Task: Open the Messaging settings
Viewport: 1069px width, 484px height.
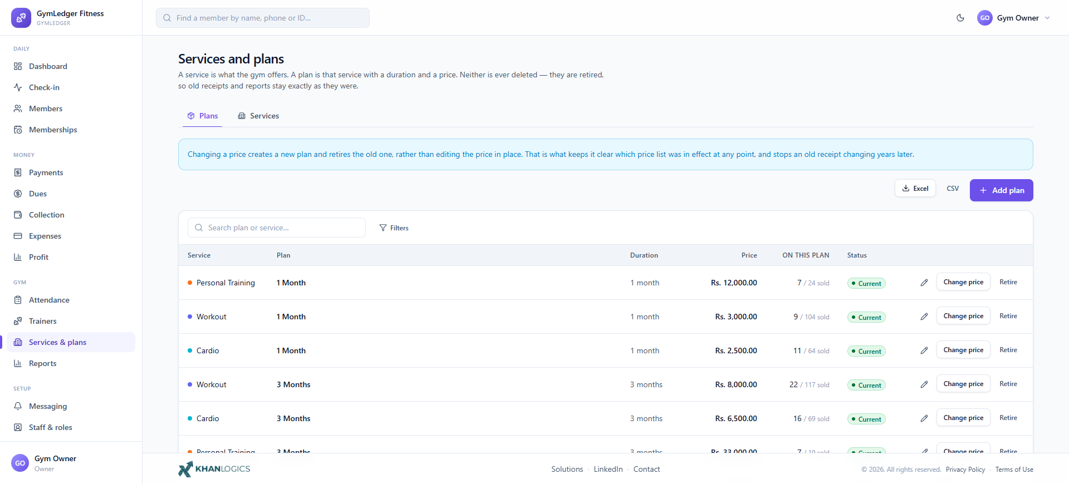Action: coord(71,406)
